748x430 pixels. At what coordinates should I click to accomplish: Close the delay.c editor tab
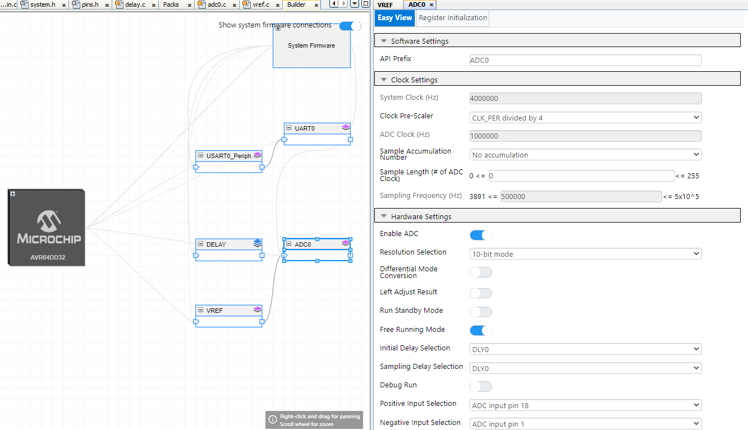[153, 5]
